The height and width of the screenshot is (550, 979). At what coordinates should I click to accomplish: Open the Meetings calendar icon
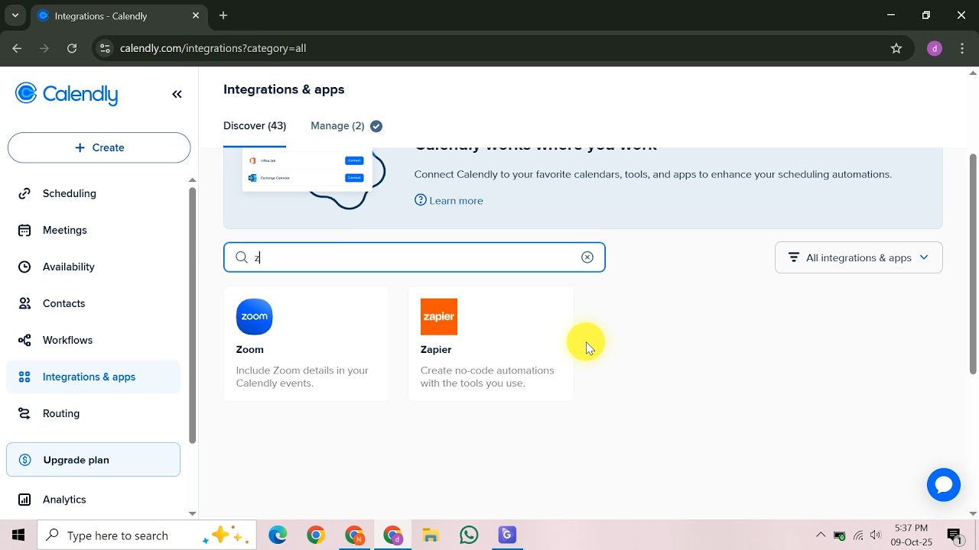pyautogui.click(x=24, y=230)
